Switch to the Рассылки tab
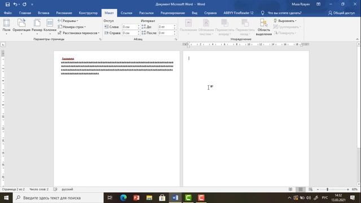The width and height of the screenshot is (361, 203). (146, 13)
